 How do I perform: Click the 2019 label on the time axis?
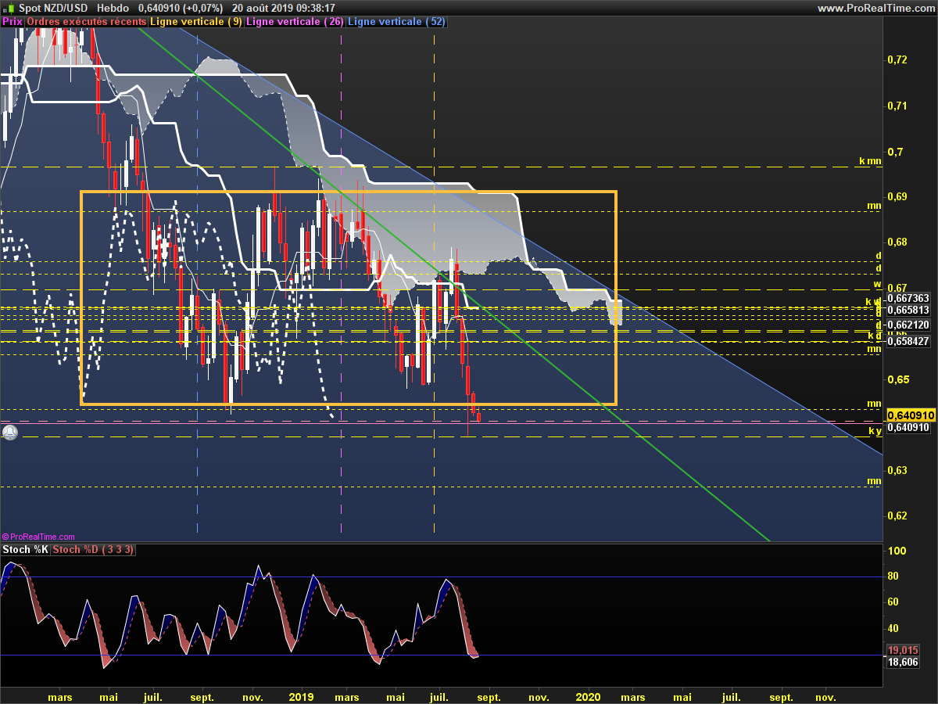(301, 696)
